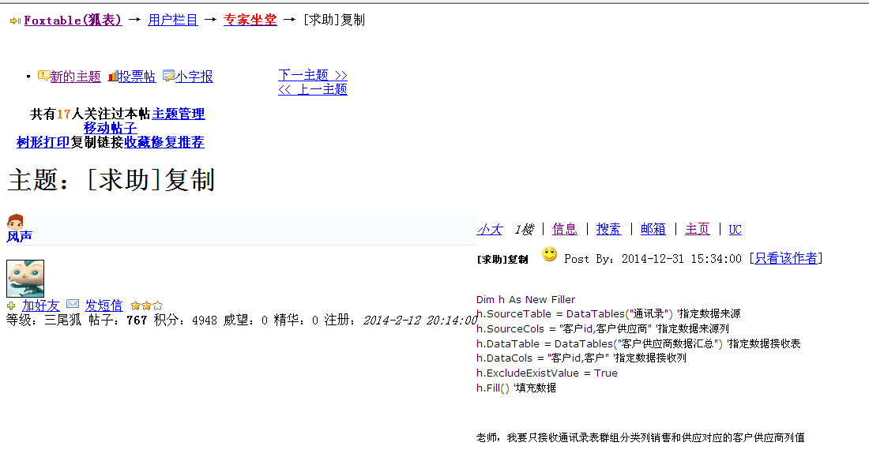Open the 小字报 link

(194, 77)
